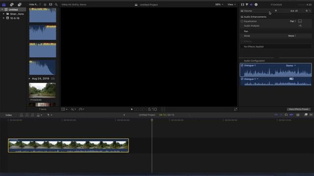Select the topmost audio waveform clip in browser
This screenshot has height=176, width=314.
coord(43,15)
